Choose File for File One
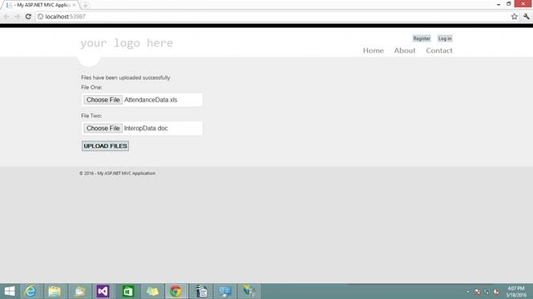The height and width of the screenshot is (299, 533). tap(103, 100)
